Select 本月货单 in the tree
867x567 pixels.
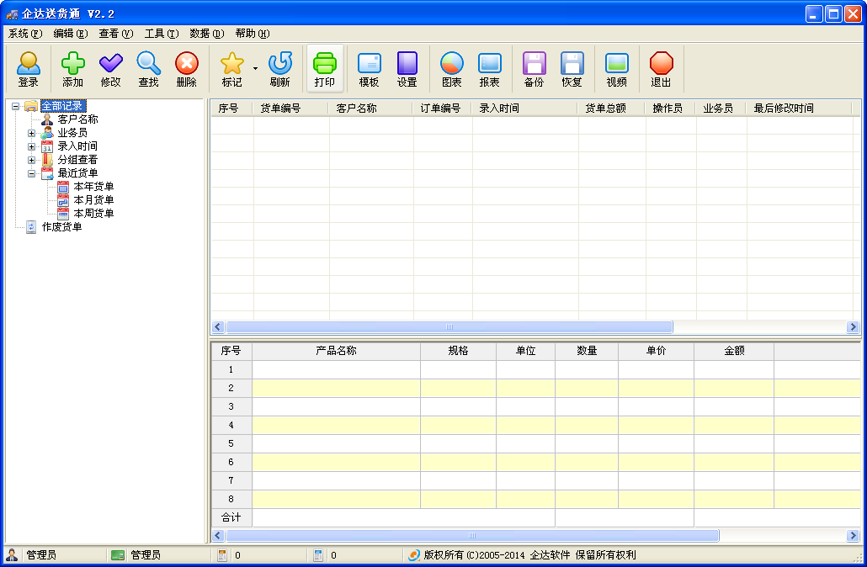click(x=93, y=200)
